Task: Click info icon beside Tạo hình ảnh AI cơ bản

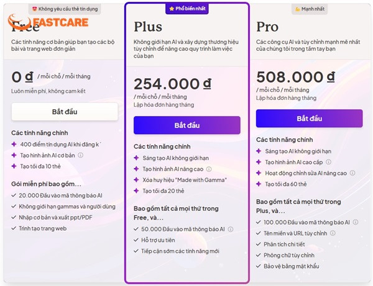Action: pos(81,155)
